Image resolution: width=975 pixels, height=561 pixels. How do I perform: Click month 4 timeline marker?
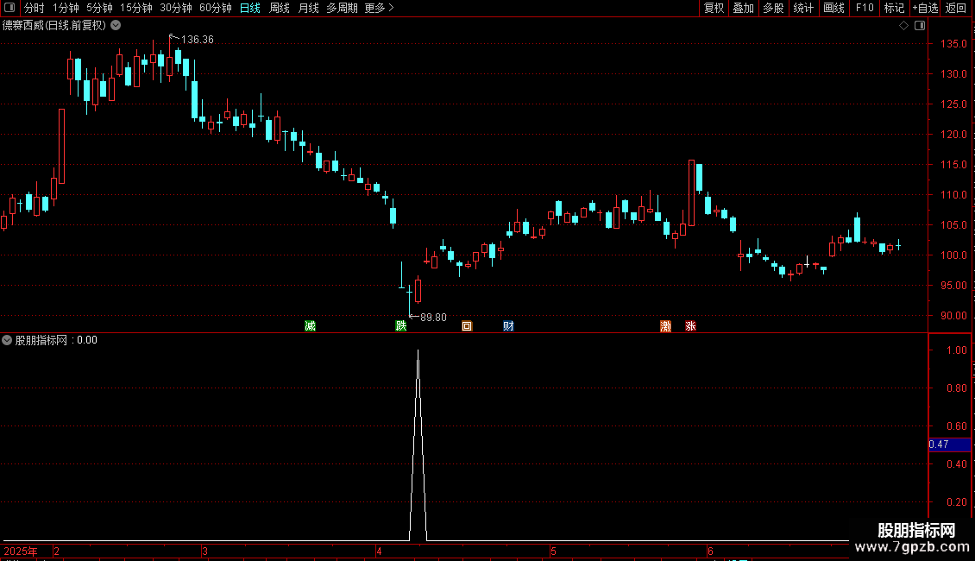click(379, 551)
